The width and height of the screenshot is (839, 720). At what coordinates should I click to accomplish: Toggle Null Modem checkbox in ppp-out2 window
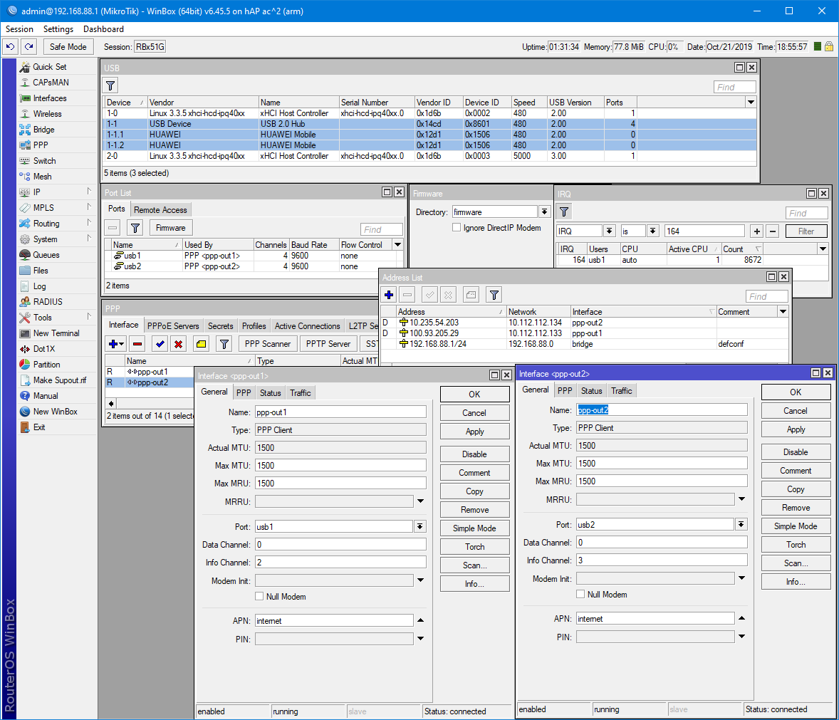tap(580, 594)
